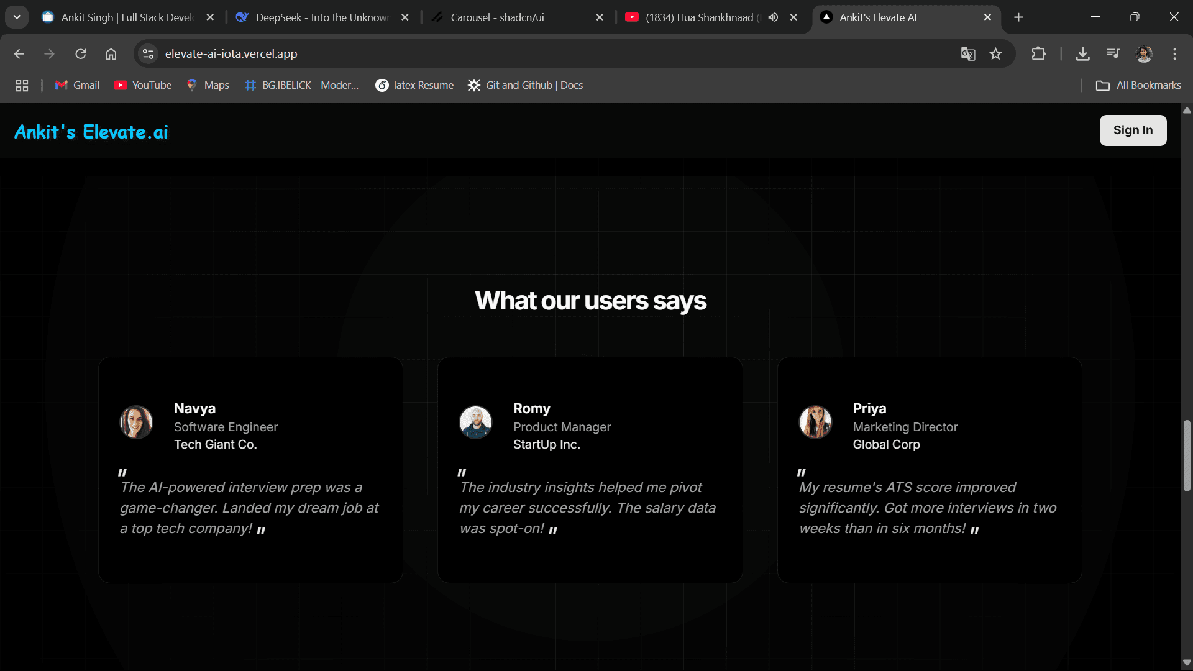Click the StartUp Inc. company text
Viewport: 1193px width, 671px height.
546,444
